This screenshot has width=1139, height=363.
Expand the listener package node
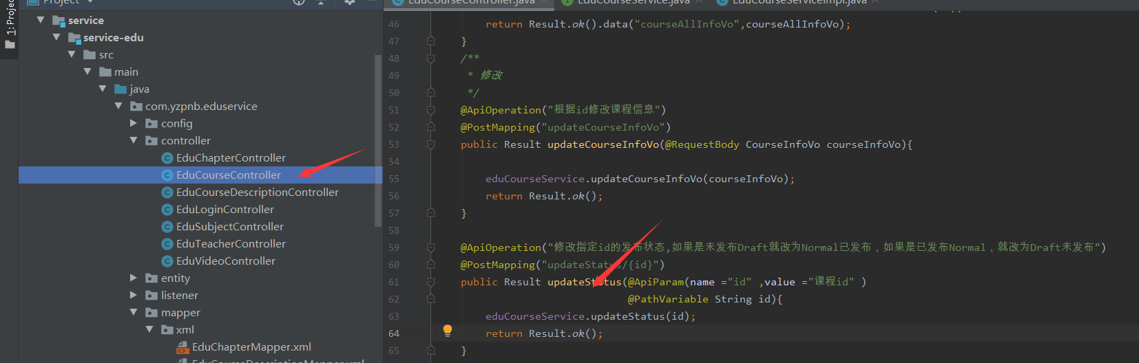point(134,296)
